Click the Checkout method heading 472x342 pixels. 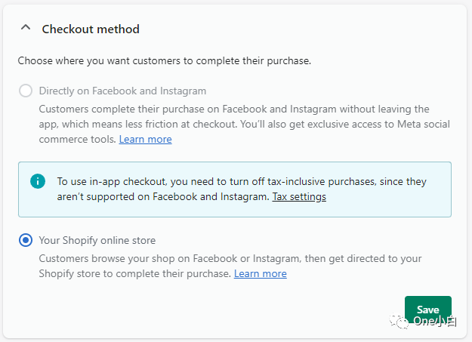coord(91,29)
